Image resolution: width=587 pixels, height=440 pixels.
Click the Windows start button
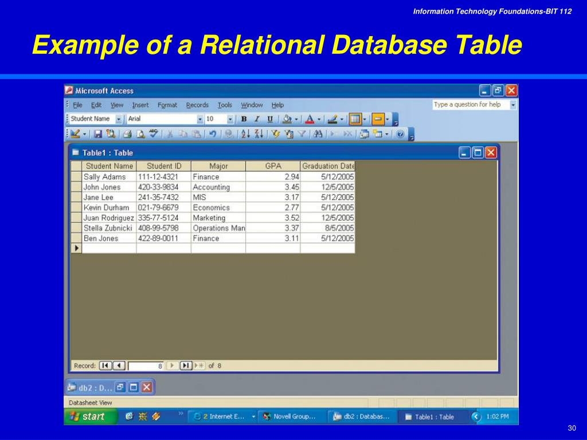[x=91, y=416]
